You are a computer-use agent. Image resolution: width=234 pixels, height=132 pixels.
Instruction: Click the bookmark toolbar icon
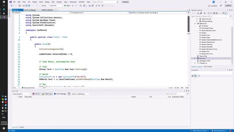pyautogui.click(x=102, y=5)
